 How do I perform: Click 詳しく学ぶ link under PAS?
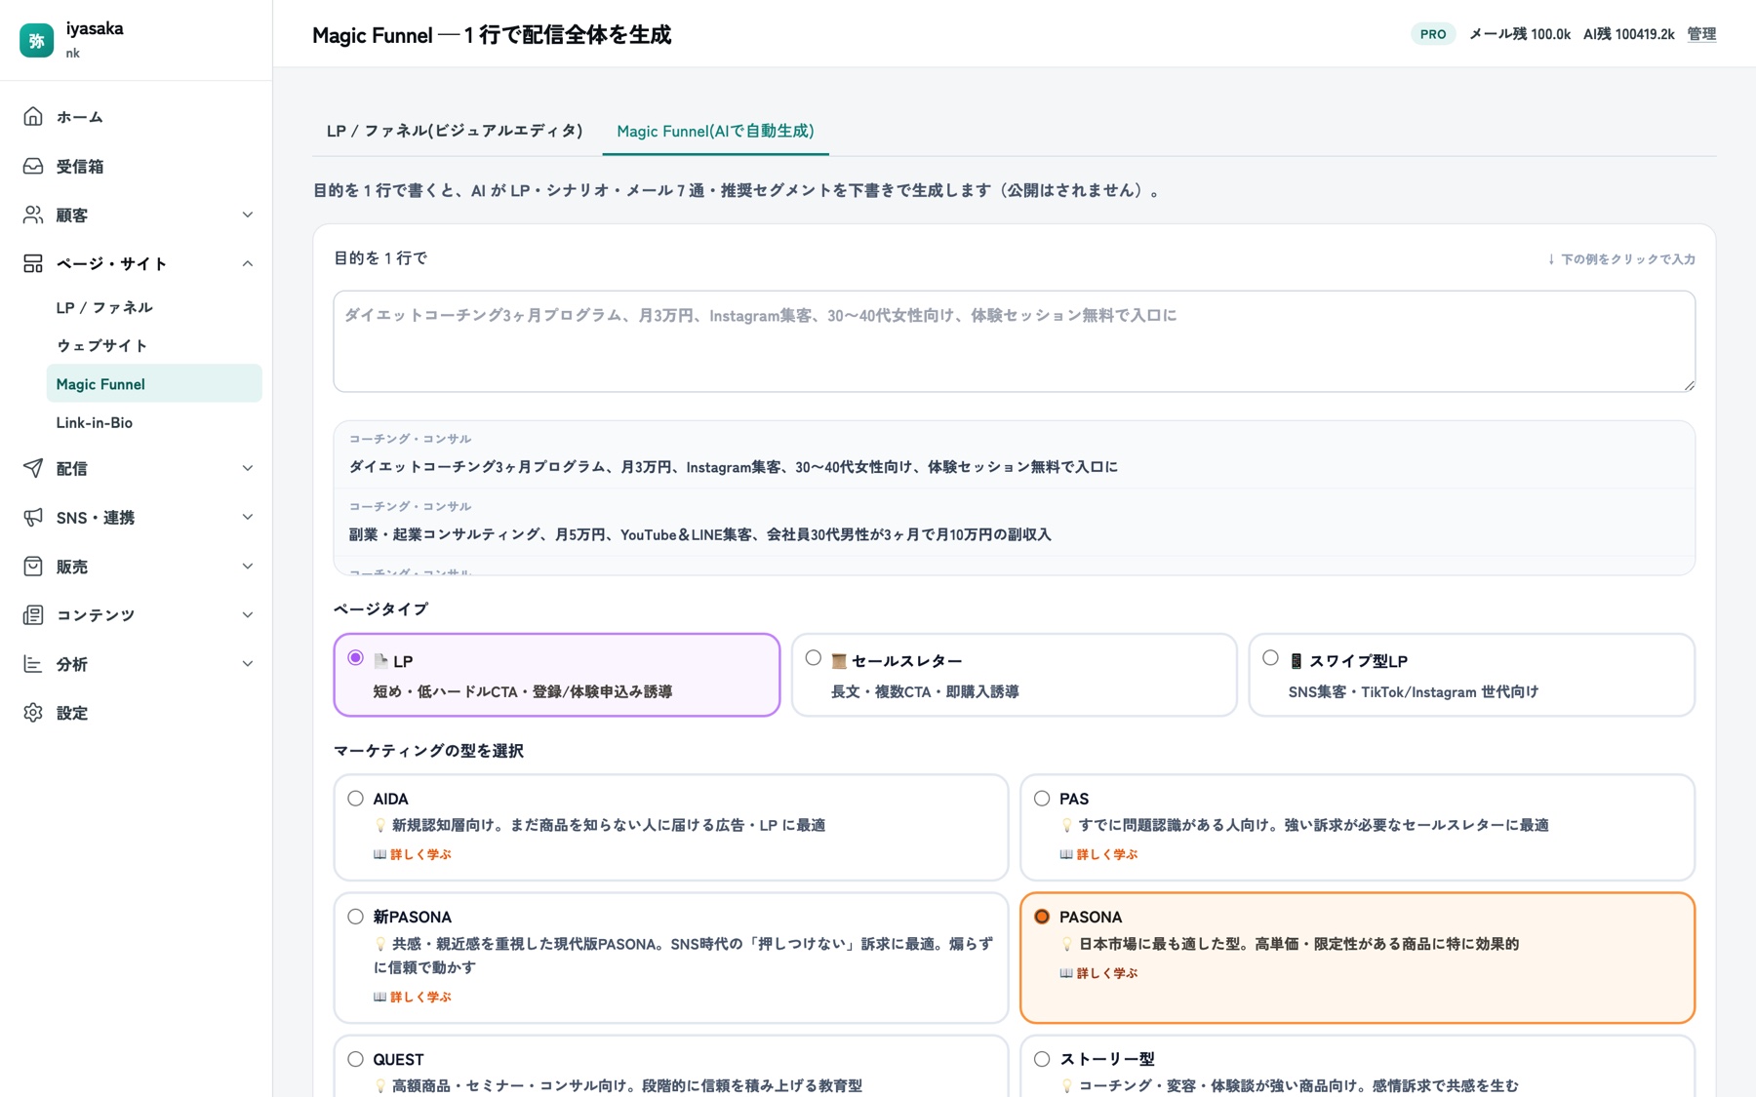click(x=1107, y=854)
